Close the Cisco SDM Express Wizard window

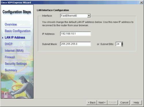click(141, 2)
